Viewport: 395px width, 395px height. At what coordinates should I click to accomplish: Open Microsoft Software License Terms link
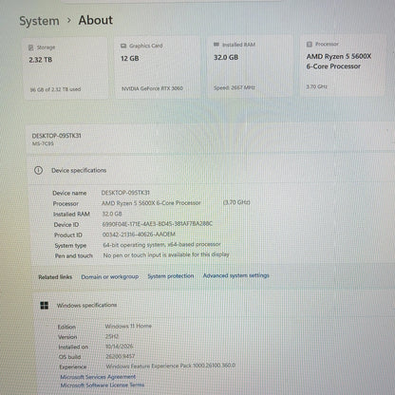click(x=103, y=386)
